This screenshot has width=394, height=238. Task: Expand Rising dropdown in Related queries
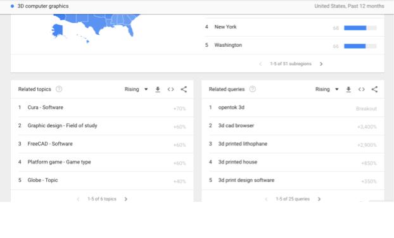coord(327,89)
